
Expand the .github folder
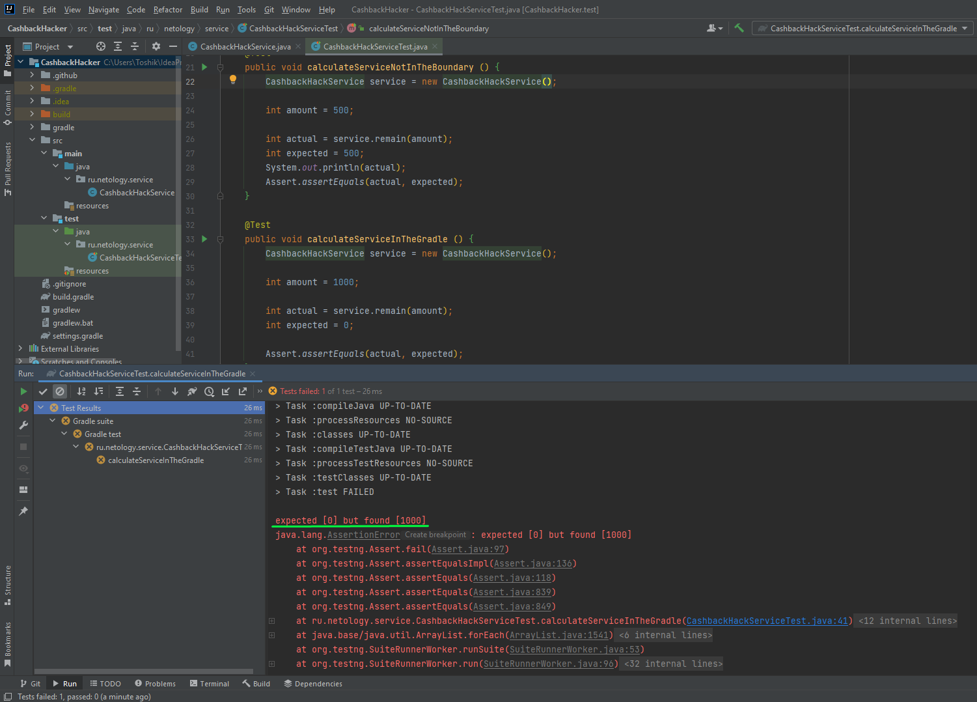tap(32, 76)
